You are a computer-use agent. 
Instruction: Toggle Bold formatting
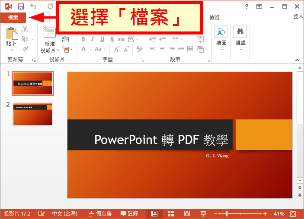point(83,39)
